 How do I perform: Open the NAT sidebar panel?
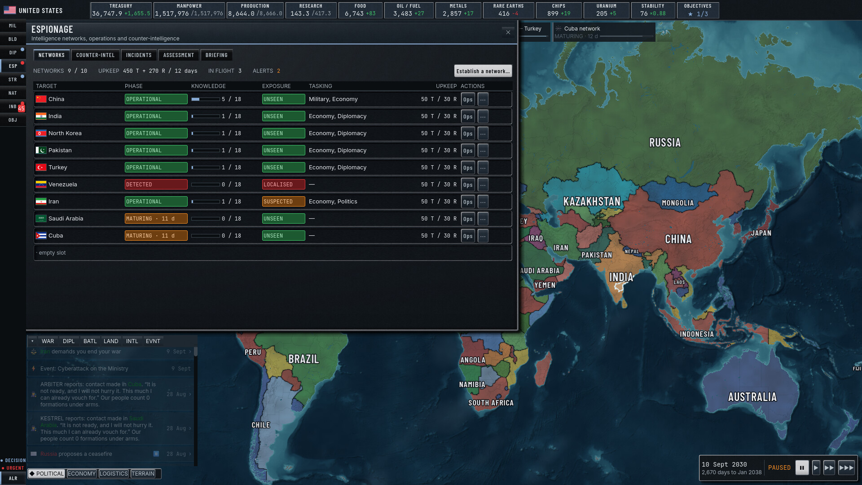13,93
